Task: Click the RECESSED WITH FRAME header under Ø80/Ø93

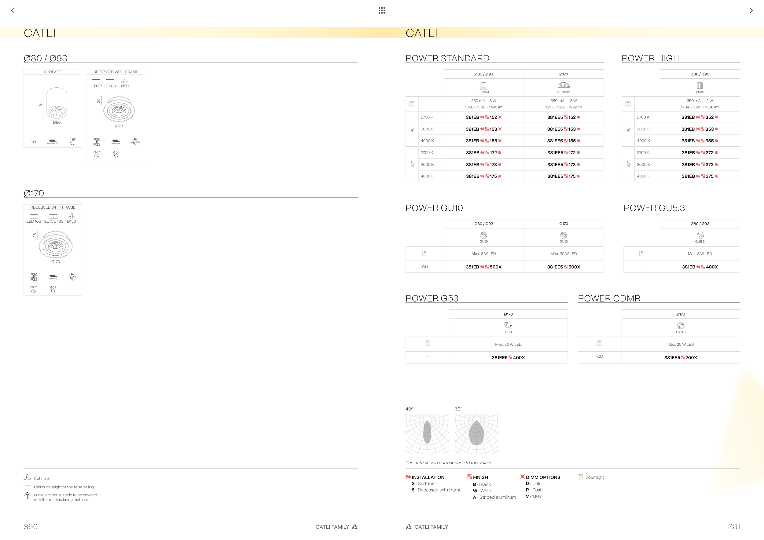Action: click(116, 72)
